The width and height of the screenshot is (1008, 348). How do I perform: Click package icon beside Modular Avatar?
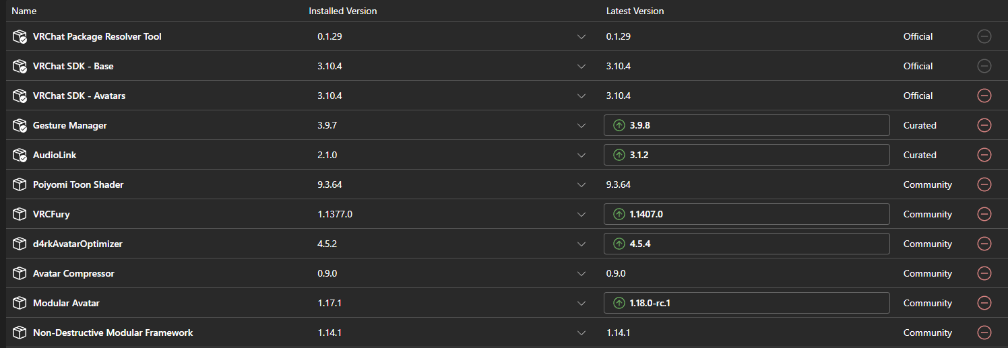pyautogui.click(x=20, y=303)
